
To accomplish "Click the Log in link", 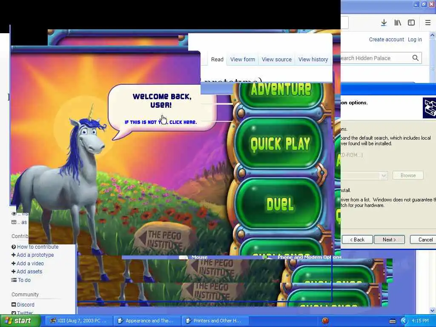I will (415, 40).
